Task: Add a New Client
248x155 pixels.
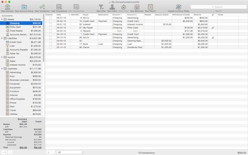Action: (112, 7)
